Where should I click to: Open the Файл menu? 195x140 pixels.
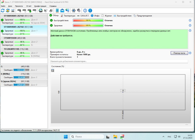[x=3, y=6]
